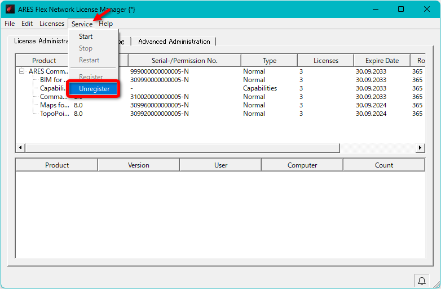Open the Licenses menu
441x289 pixels.
(52, 24)
